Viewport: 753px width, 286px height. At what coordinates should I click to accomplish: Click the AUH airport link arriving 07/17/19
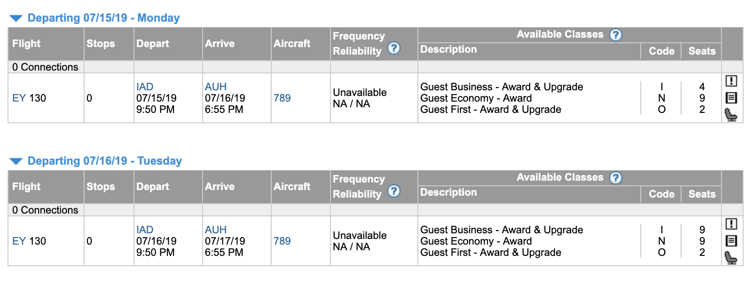click(x=216, y=230)
